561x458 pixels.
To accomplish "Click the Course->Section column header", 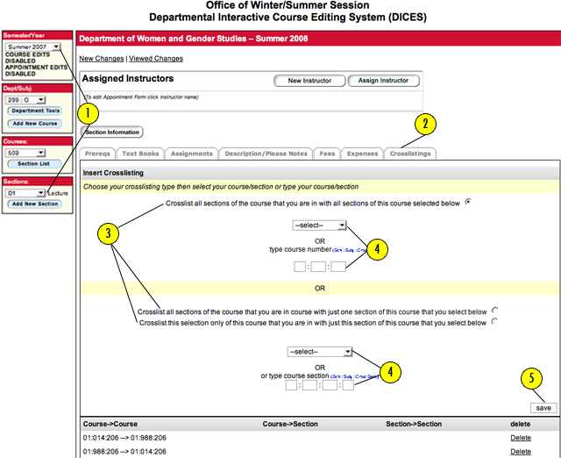I will tap(290, 424).
